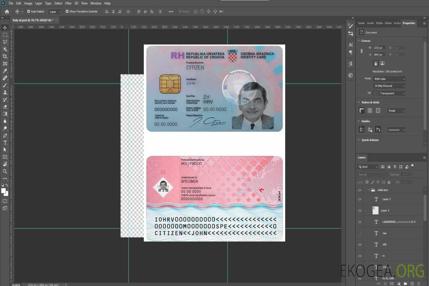Open the File menu
This screenshot has height=286, width=429.
[x=11, y=3]
